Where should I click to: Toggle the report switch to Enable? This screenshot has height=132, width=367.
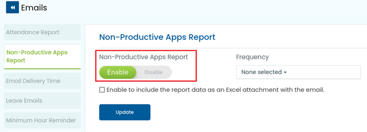click(118, 72)
